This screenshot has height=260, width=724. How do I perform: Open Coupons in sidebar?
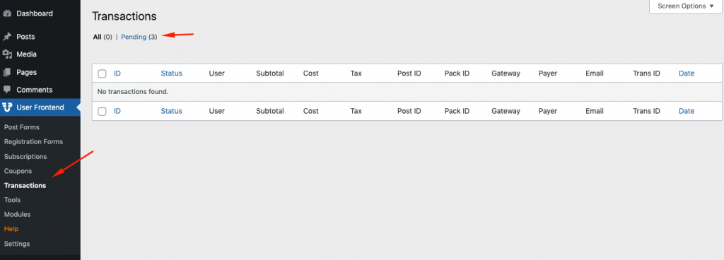18,171
